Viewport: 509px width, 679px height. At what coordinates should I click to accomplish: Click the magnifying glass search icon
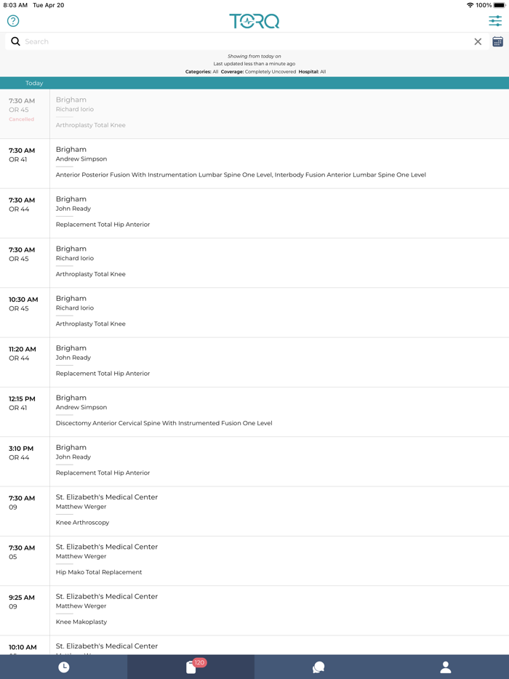click(x=15, y=41)
